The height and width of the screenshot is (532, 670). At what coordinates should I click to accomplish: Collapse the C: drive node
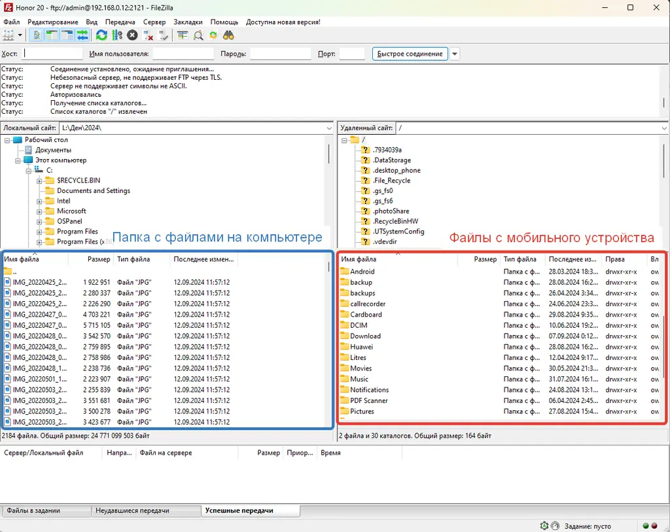pyautogui.click(x=29, y=171)
